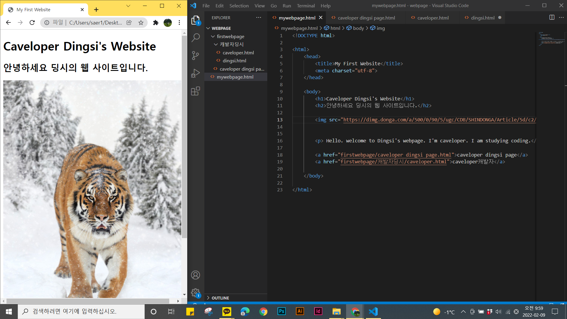Switch to the caveloper.html tab
Image resolution: width=567 pixels, height=319 pixels.
pyautogui.click(x=433, y=18)
